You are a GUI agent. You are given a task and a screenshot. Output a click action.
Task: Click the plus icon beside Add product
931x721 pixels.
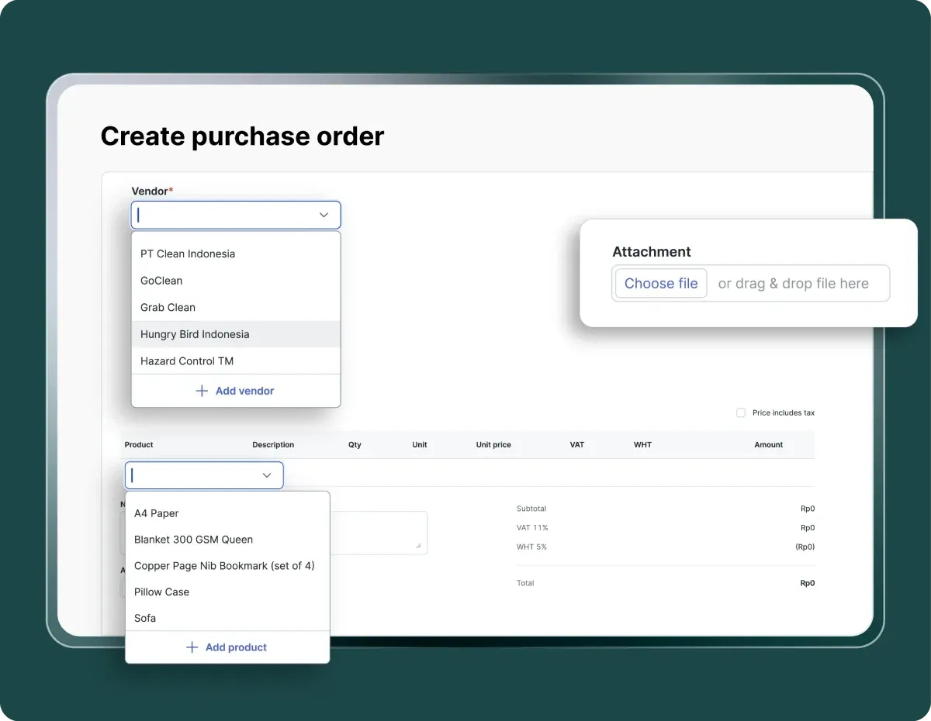[x=191, y=647]
